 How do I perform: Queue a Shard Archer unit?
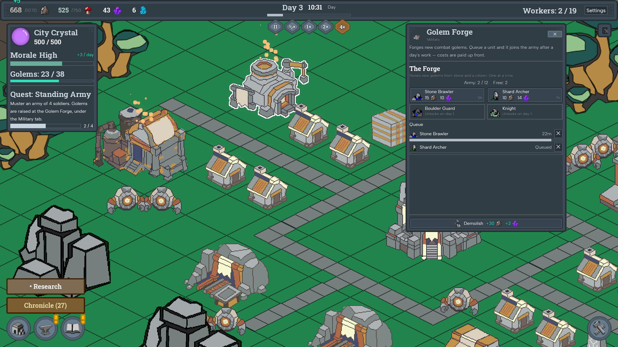click(x=525, y=95)
